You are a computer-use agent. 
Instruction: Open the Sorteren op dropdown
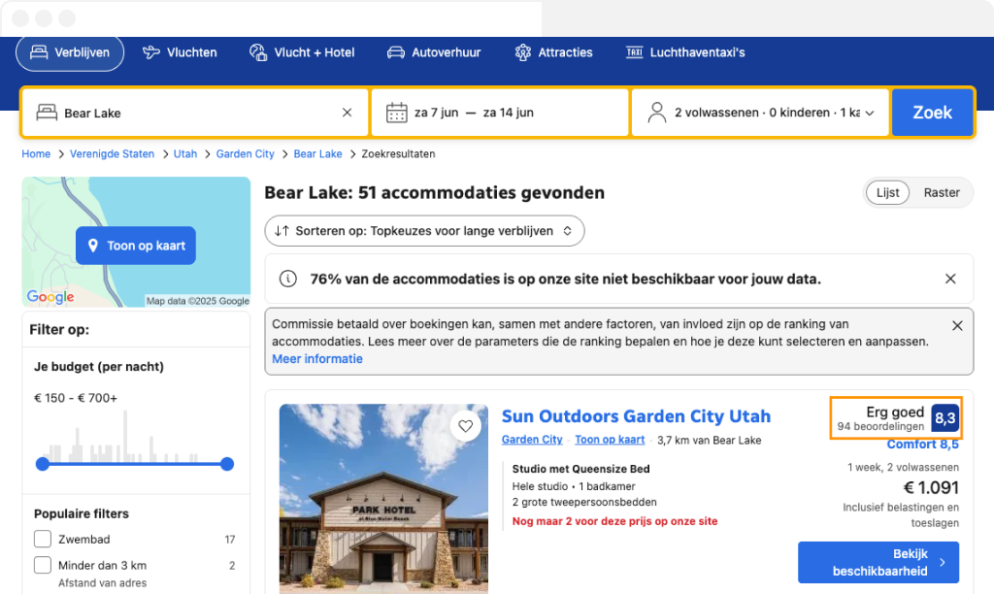point(425,231)
